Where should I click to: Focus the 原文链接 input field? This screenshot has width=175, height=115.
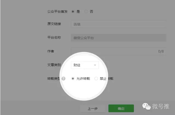point(118,24)
